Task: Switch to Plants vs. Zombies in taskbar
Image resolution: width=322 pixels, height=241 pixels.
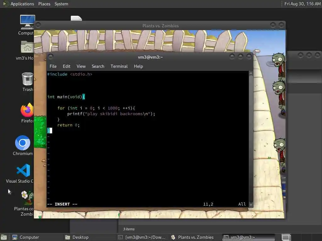Action: 195,237
